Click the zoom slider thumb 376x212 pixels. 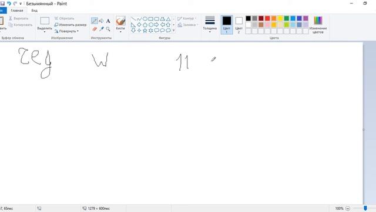(x=365, y=208)
